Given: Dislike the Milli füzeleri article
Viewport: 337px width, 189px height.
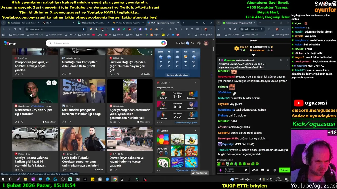Looking at the screenshot, I should coord(70,122).
